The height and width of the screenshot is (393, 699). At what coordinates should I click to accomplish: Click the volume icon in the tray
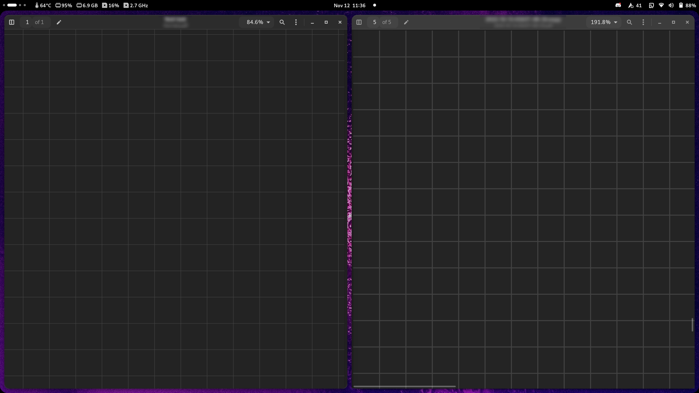[x=671, y=5]
